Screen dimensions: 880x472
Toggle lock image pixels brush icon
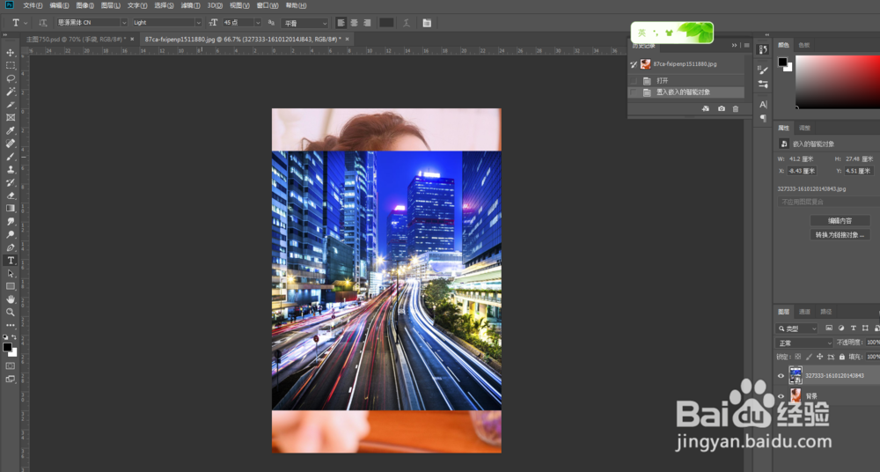809,357
